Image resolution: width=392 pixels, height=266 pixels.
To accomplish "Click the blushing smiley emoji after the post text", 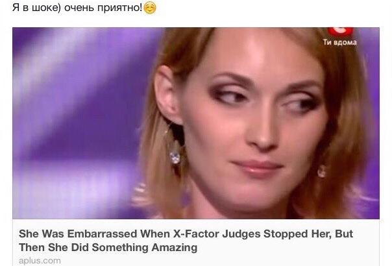I will (x=150, y=8).
